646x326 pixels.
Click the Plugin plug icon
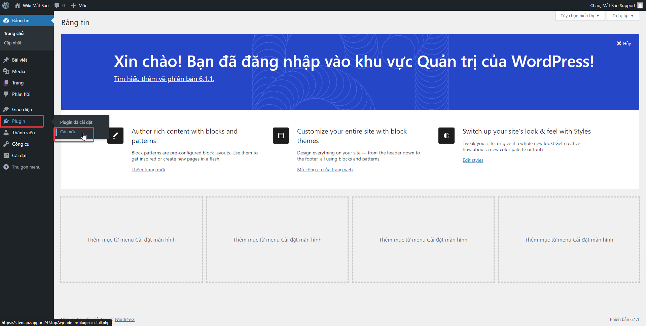(6, 121)
